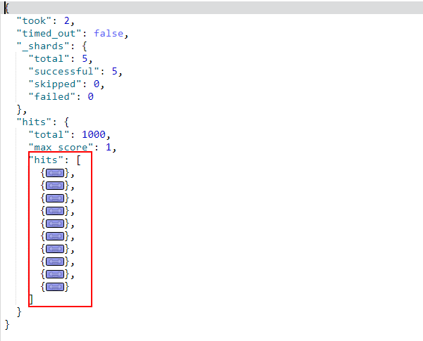Expand the sixth collapsed hit object
Image resolution: width=423 pixels, height=341 pixels.
click(x=55, y=236)
